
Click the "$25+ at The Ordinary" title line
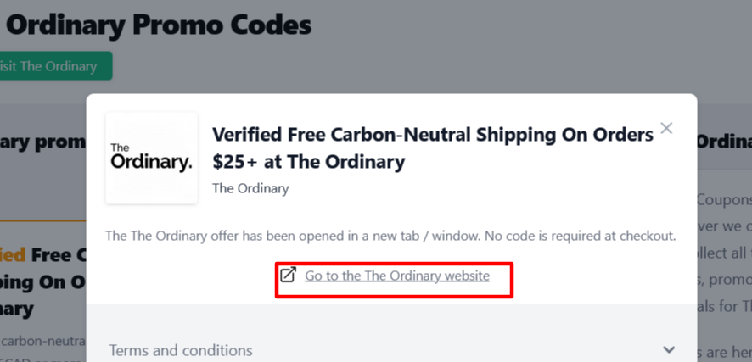308,161
